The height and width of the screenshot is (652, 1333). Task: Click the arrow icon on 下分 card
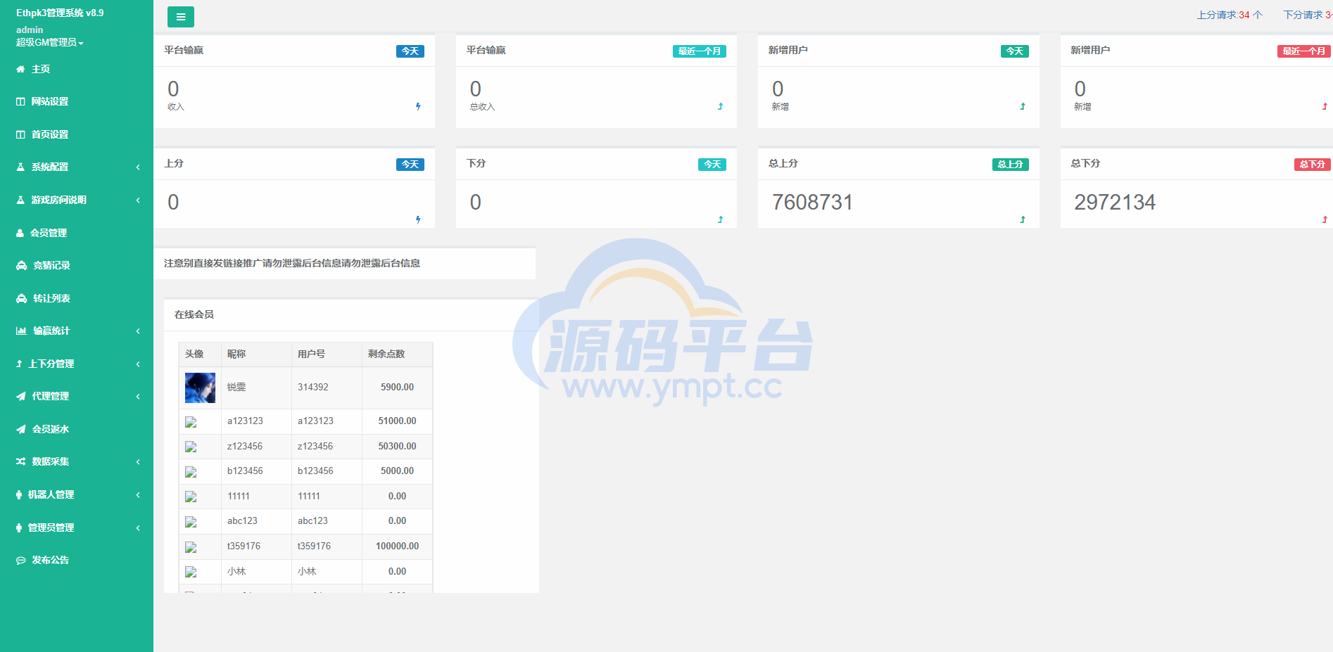(x=720, y=219)
